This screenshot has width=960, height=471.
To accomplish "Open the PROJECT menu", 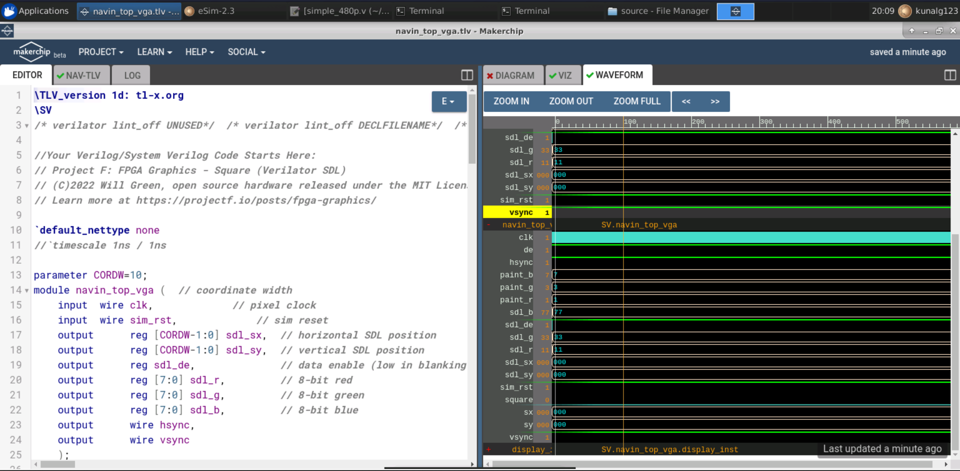I will (x=100, y=51).
